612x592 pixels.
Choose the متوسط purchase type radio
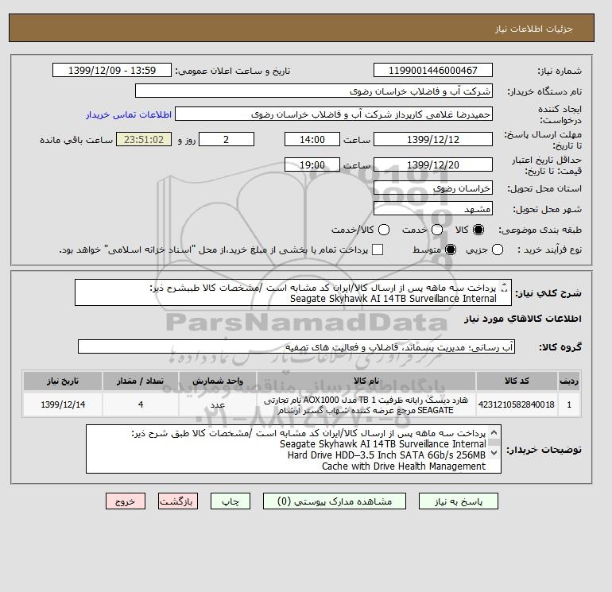(x=451, y=250)
